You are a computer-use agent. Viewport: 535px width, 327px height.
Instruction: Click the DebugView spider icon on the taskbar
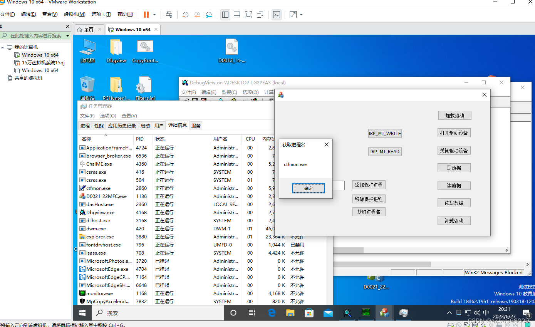coord(347,313)
